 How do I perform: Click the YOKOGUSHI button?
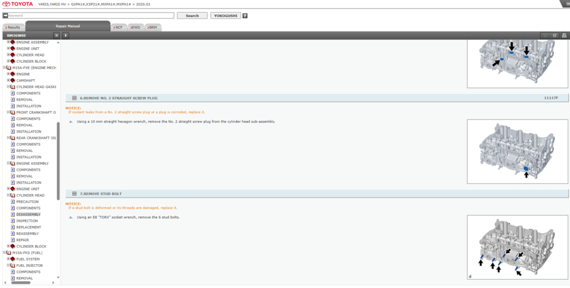click(225, 16)
